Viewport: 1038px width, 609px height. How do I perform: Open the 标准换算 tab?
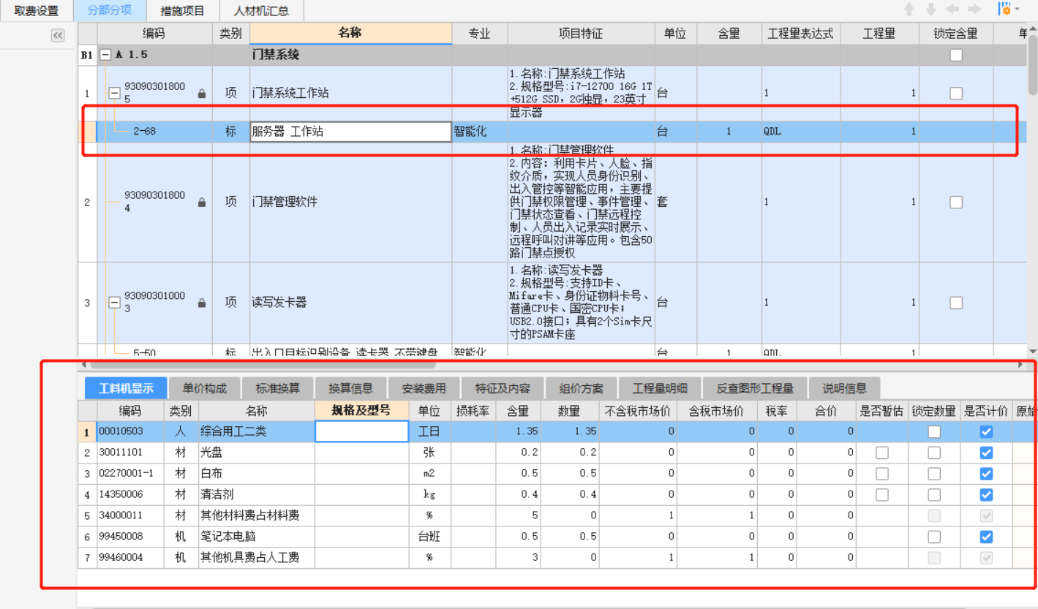277,388
